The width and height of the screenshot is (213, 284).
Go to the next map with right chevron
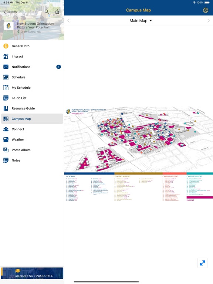point(209,21)
